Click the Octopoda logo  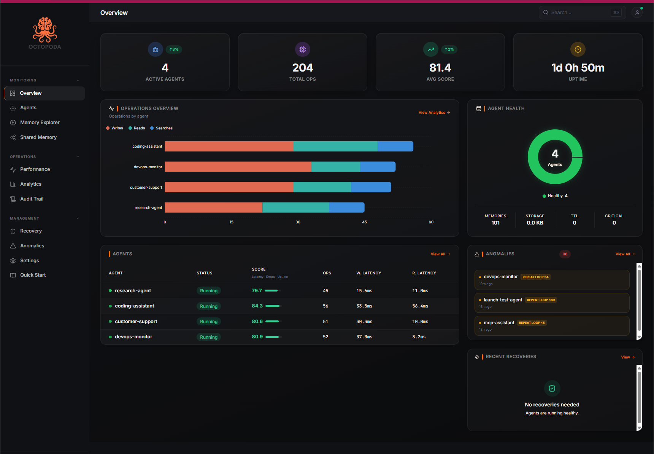[44, 34]
